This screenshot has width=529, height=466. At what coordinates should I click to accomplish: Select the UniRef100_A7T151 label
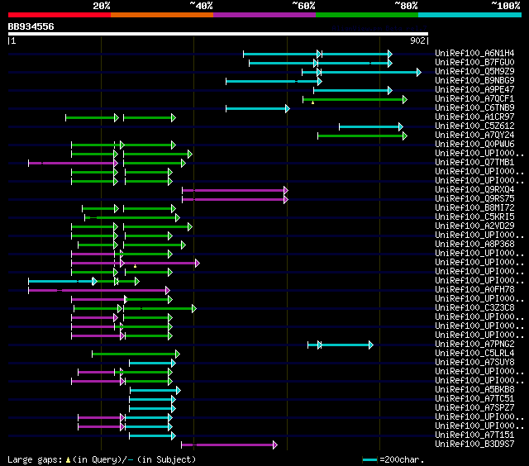(474, 435)
